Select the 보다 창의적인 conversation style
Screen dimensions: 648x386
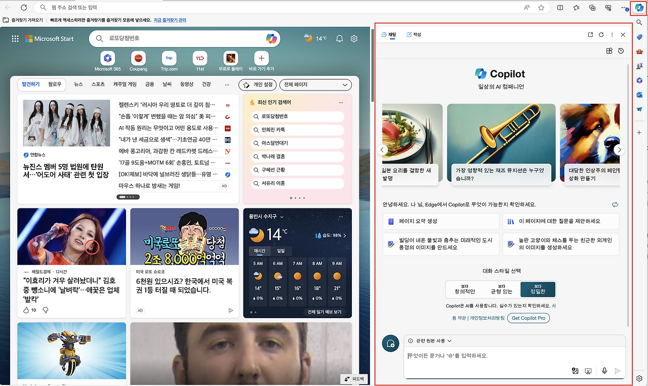(x=464, y=289)
